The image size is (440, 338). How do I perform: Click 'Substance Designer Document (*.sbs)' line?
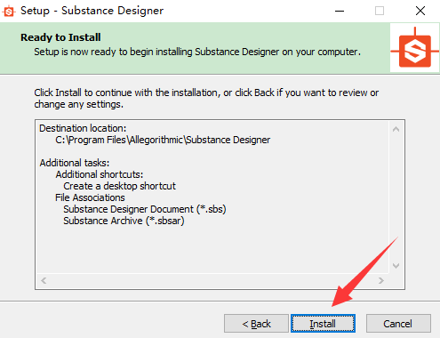click(145, 209)
